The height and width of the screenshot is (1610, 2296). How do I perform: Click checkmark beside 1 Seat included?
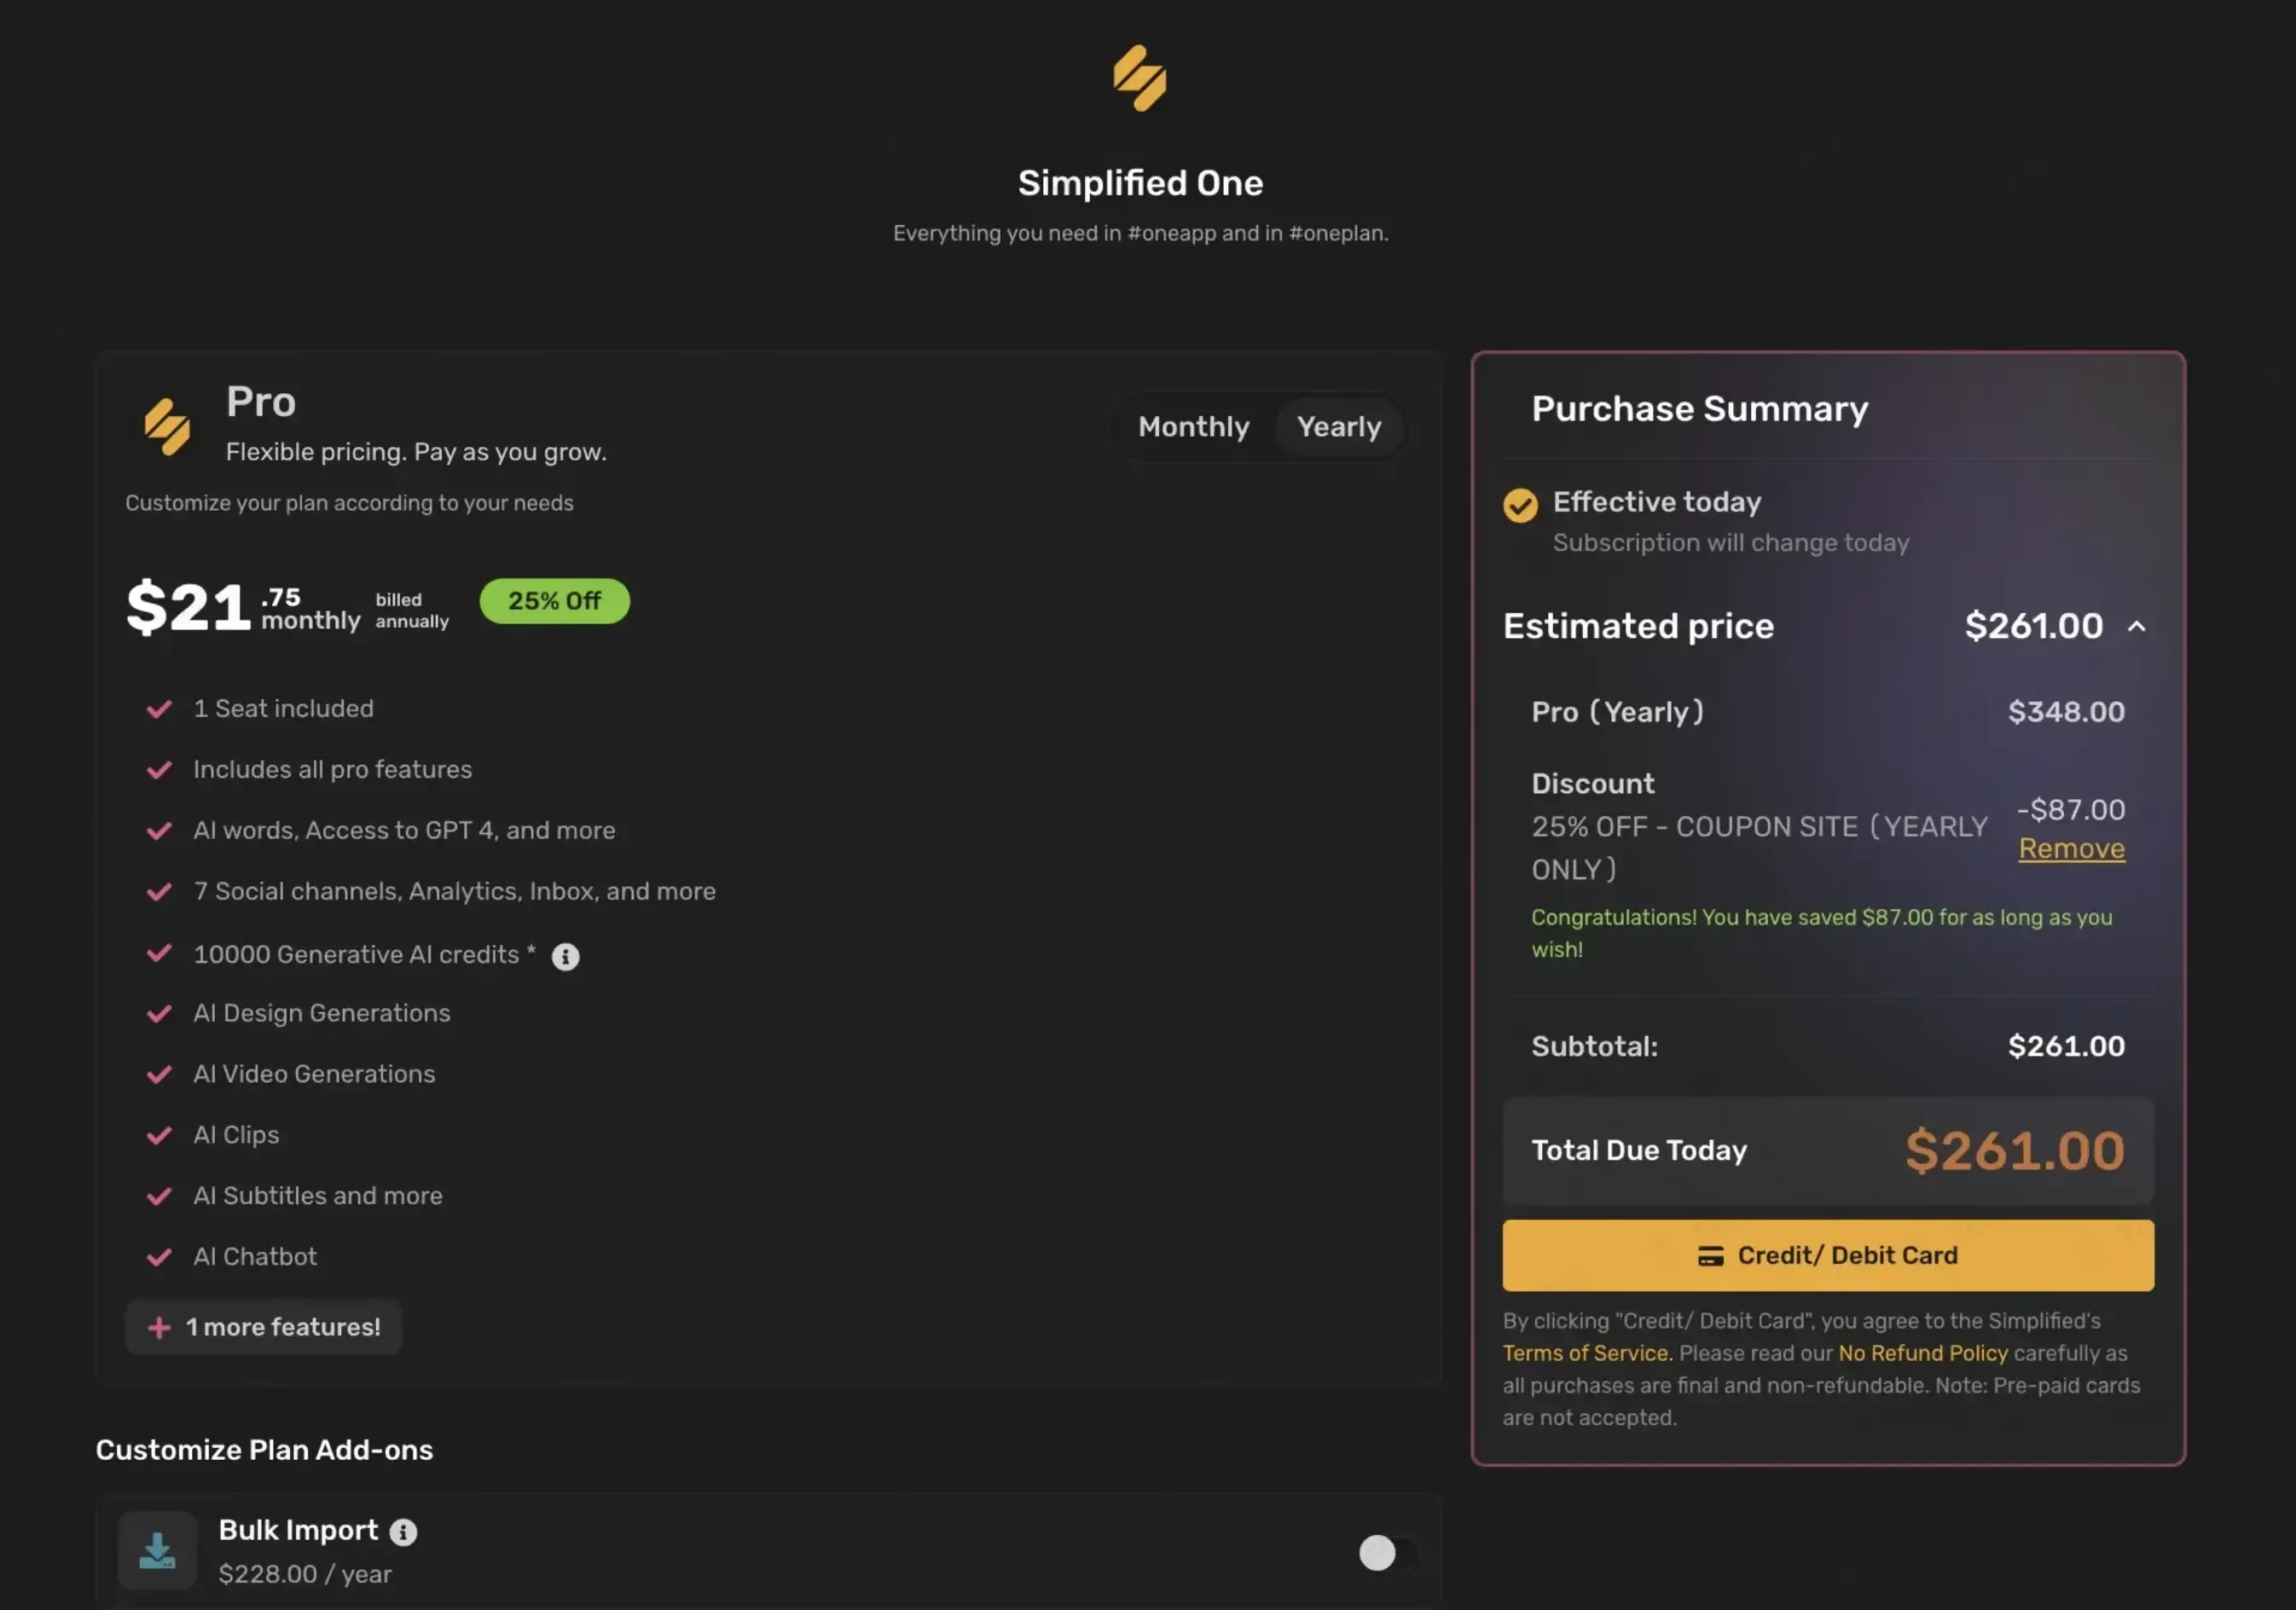coord(159,709)
